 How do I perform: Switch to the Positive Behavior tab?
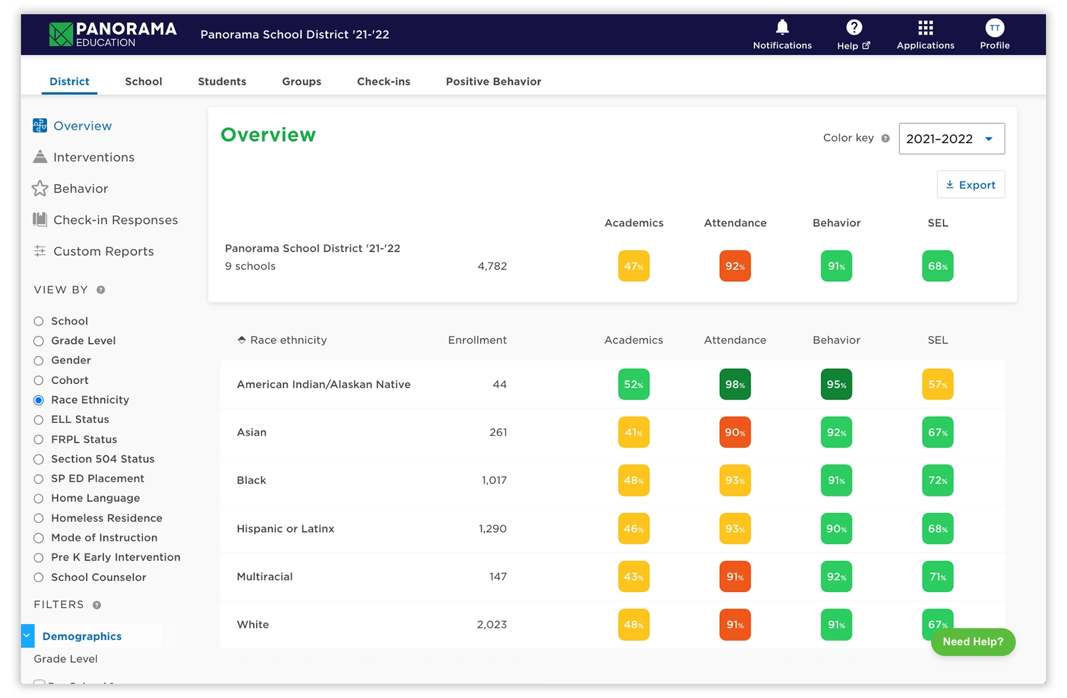click(x=493, y=81)
